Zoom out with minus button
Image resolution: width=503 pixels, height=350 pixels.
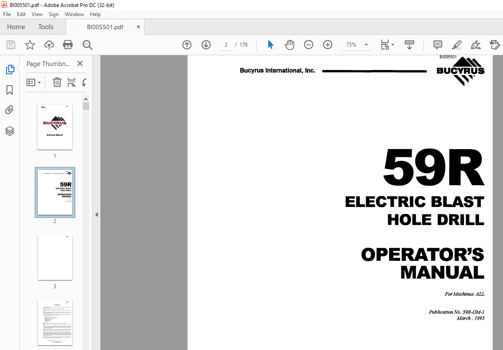click(308, 45)
